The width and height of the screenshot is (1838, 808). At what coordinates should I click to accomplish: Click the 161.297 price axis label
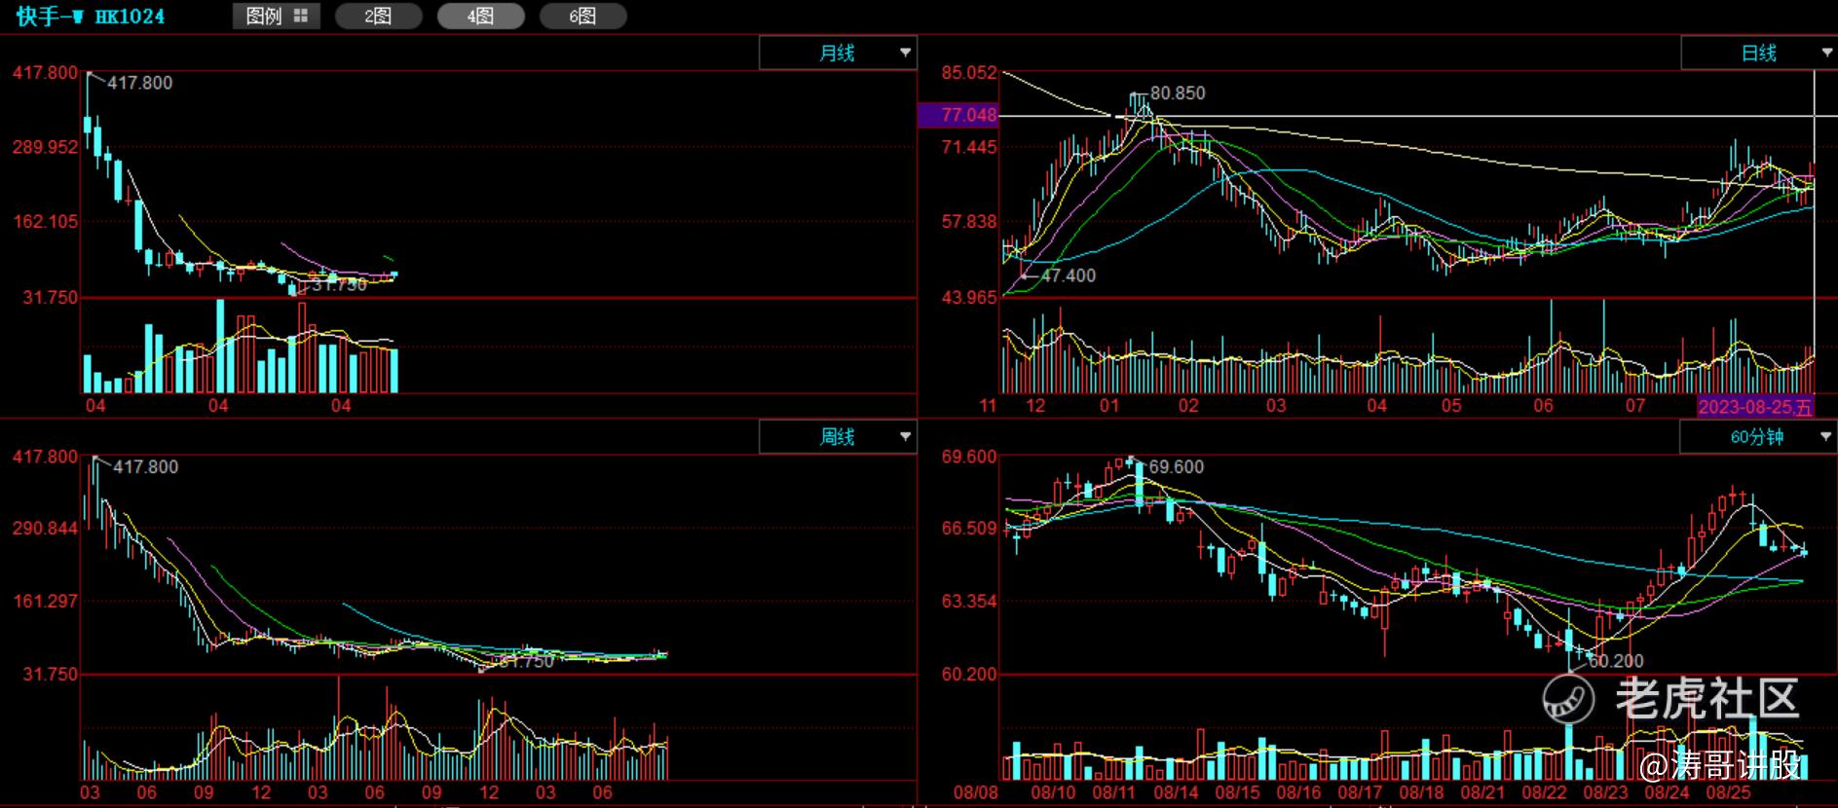[x=45, y=602]
